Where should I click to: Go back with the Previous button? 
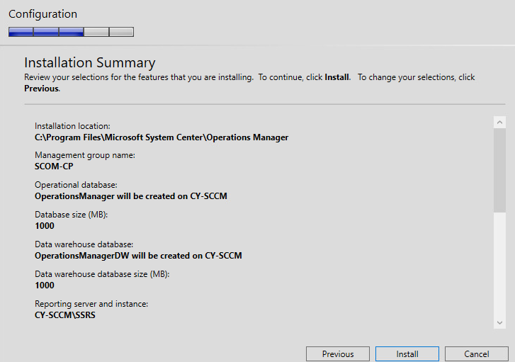tap(338, 353)
